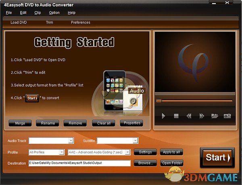The width and height of the screenshot is (242, 185).
Task: Click the fast-forward double-arrow icon
Action: click(202, 116)
